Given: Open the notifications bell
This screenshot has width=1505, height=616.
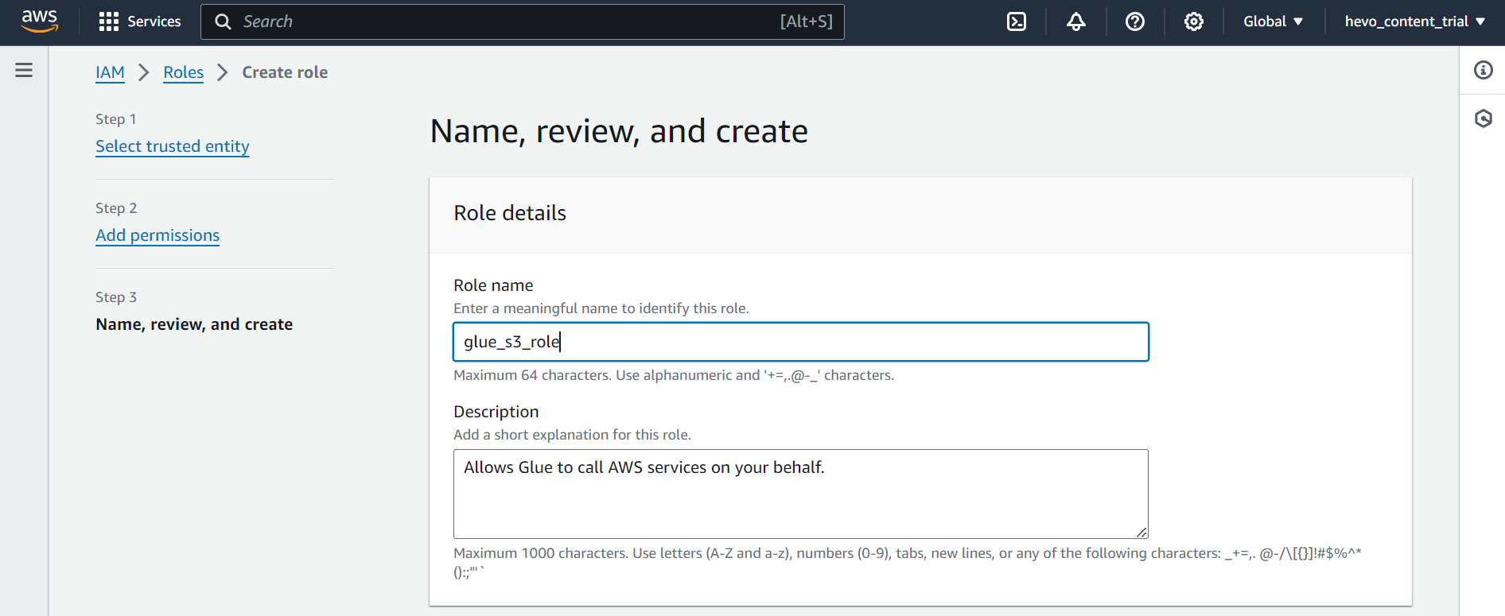Looking at the screenshot, I should tap(1076, 21).
